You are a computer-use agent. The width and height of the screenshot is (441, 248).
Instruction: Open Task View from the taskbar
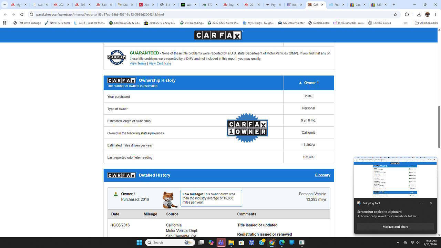point(201,242)
